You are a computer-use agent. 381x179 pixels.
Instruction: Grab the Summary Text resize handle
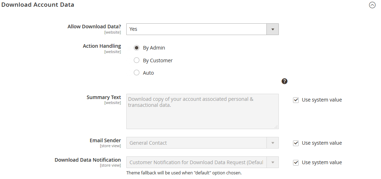coord(276,126)
